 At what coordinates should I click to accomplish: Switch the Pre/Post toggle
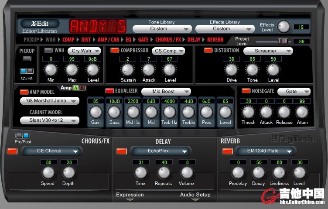coord(22,135)
